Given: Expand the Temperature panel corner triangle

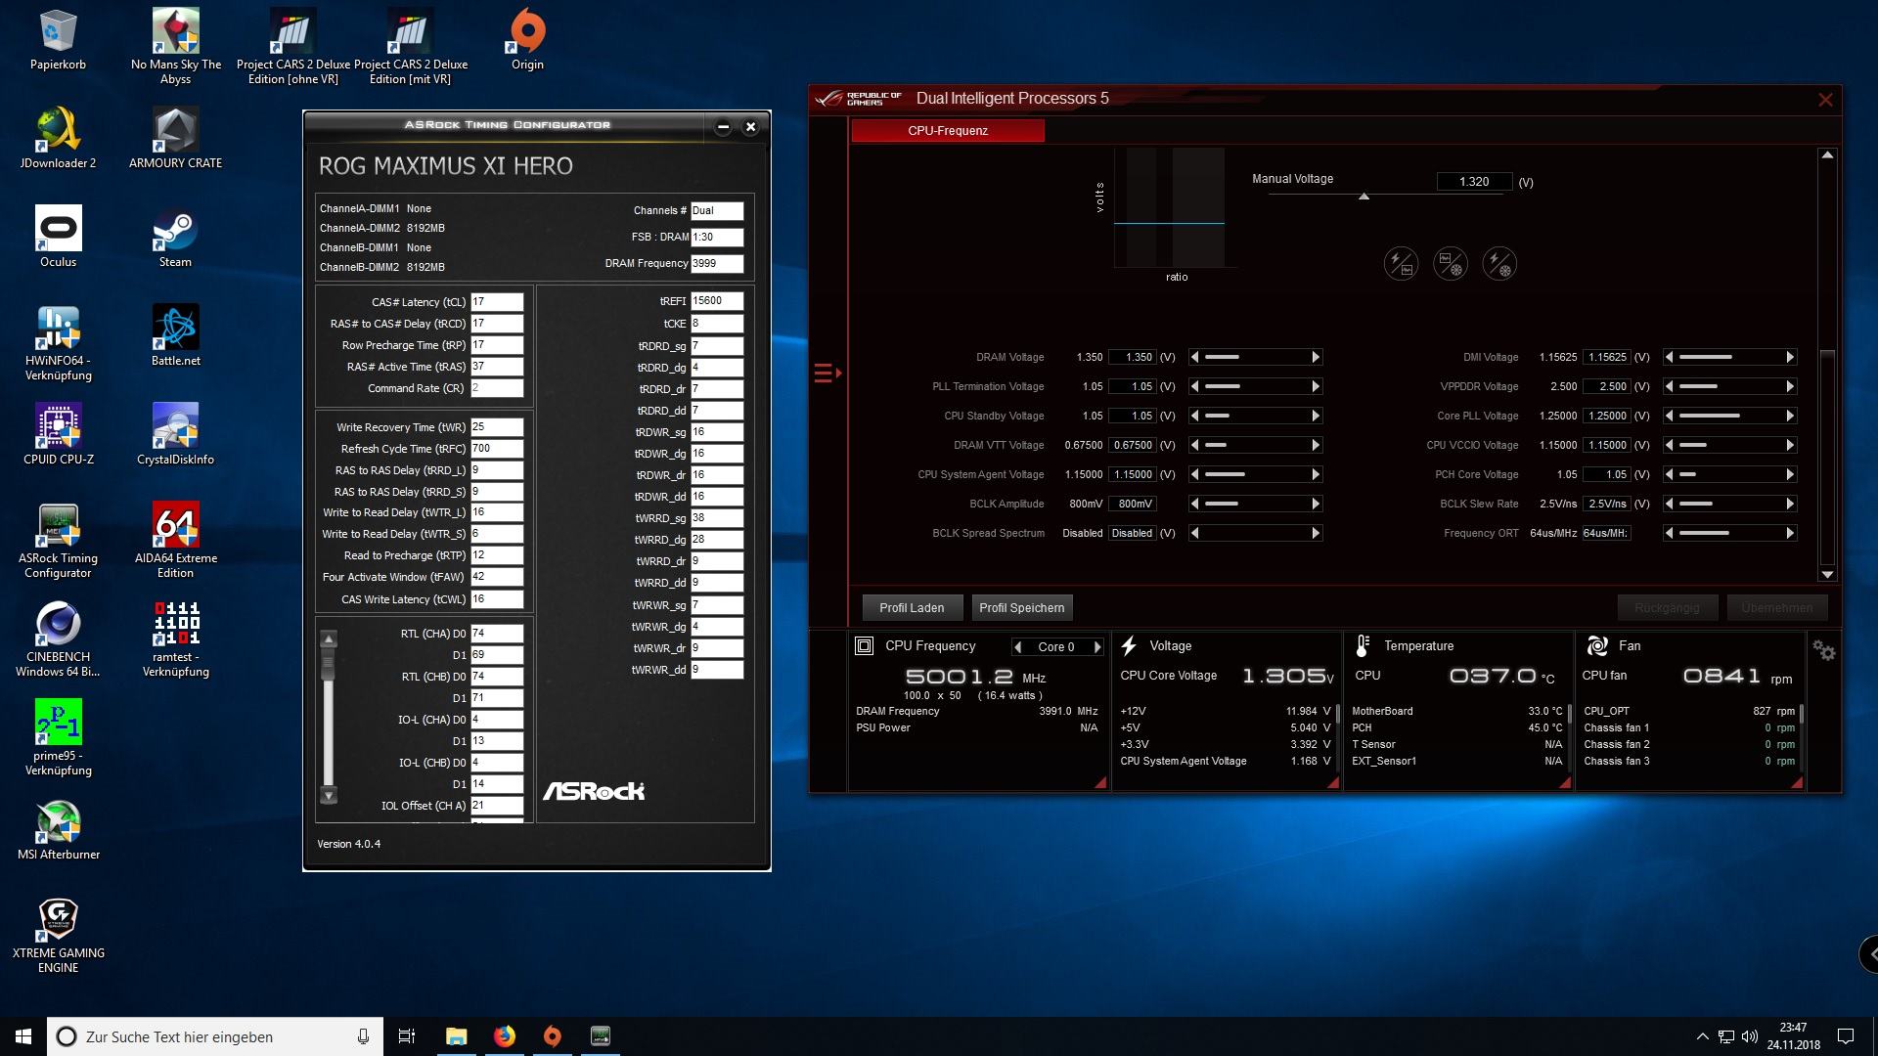Looking at the screenshot, I should pyautogui.click(x=1564, y=782).
